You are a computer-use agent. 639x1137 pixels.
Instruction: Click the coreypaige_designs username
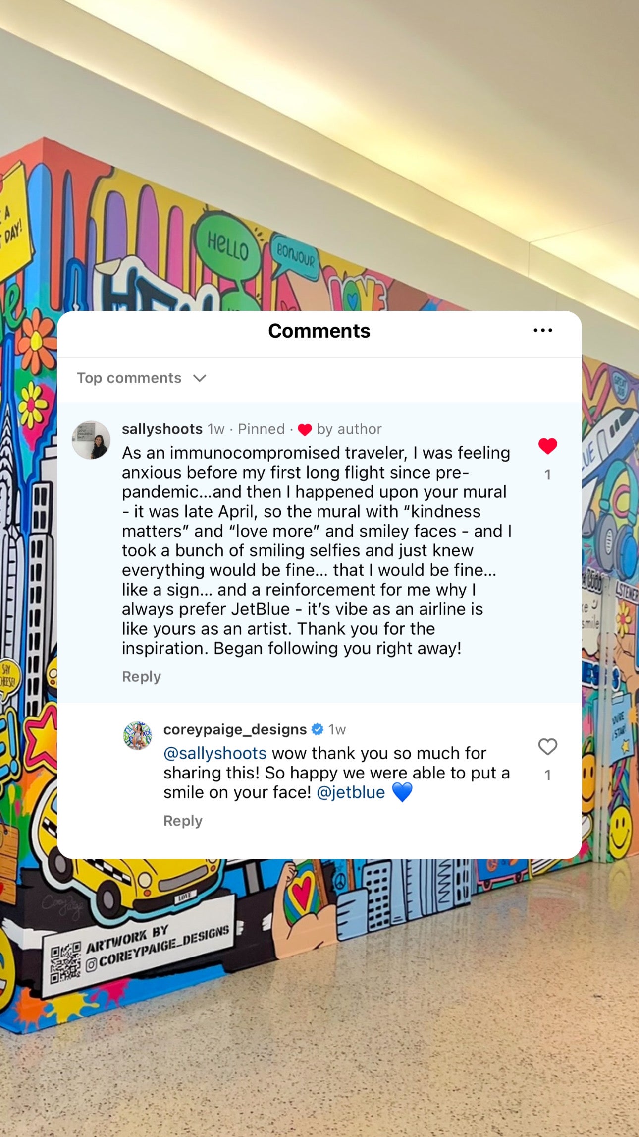[x=235, y=729]
